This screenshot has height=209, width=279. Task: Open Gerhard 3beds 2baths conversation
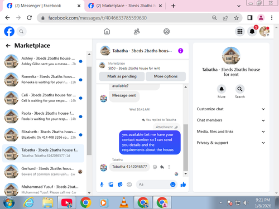point(43,172)
